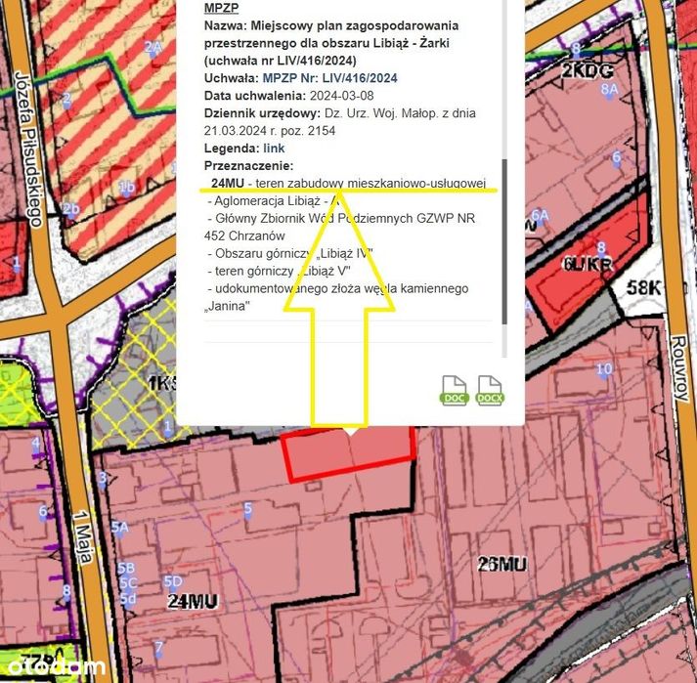The image size is (697, 683).
Task: Click address point 5C
Action: 128,582
